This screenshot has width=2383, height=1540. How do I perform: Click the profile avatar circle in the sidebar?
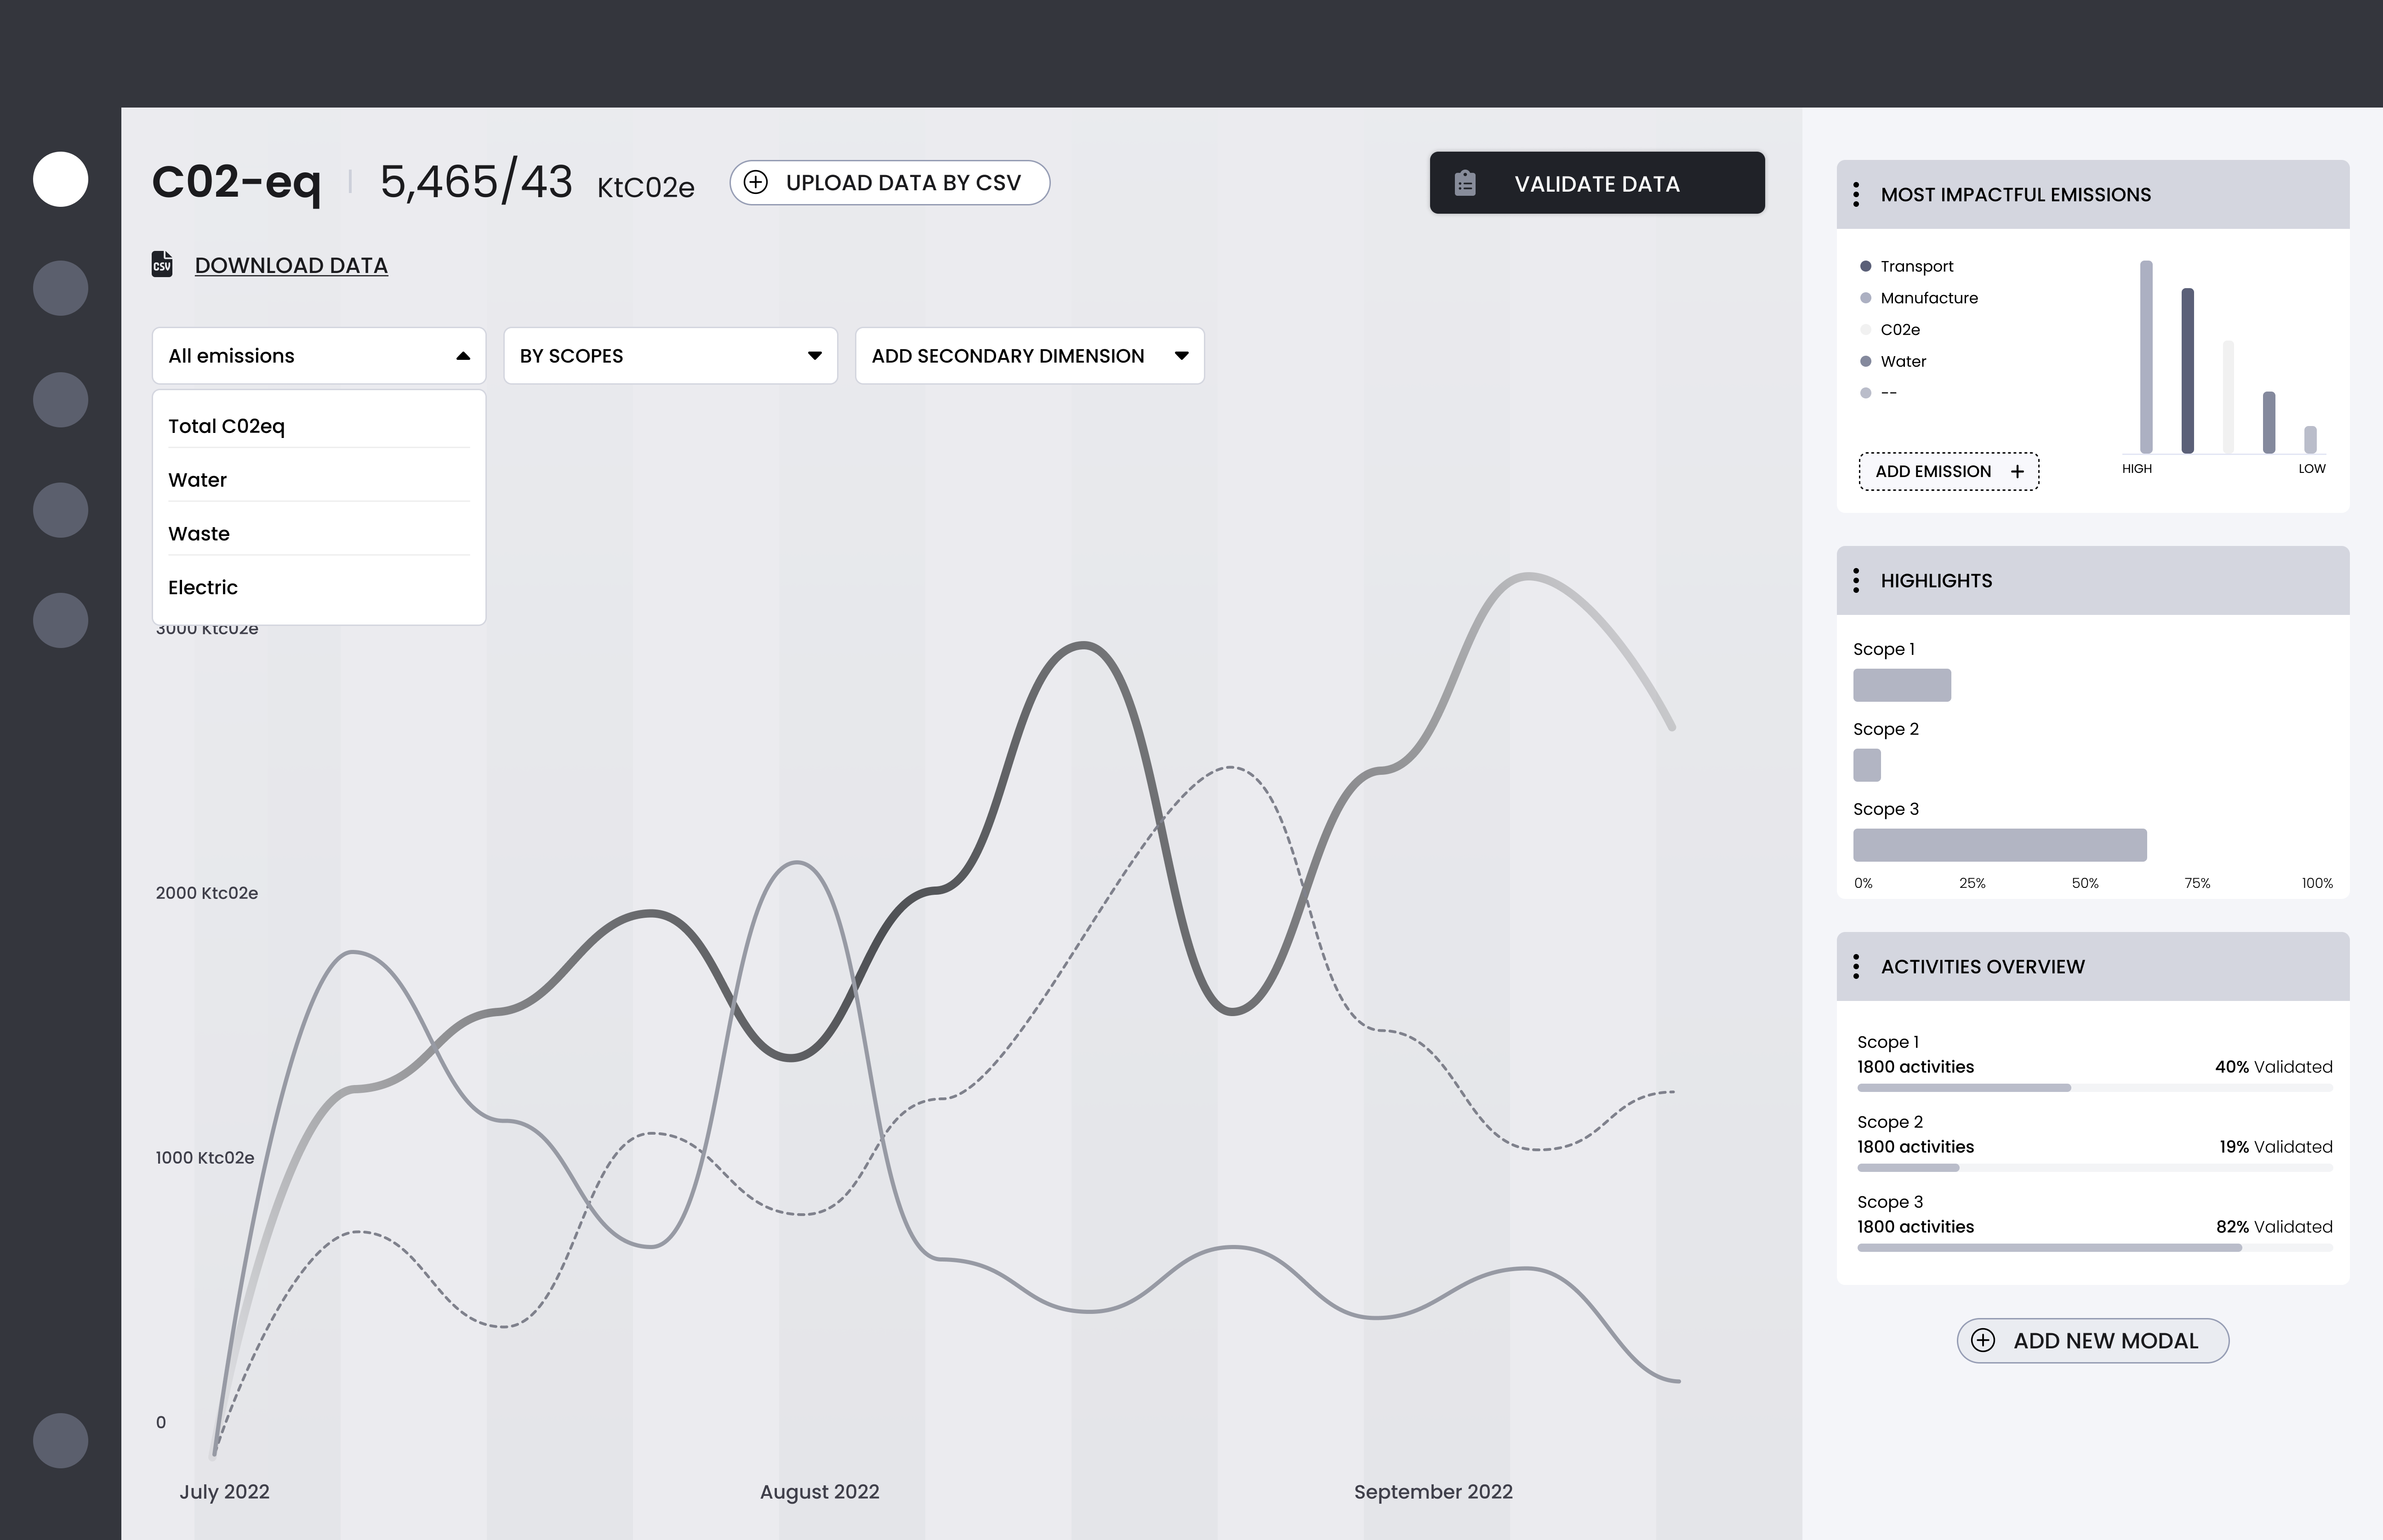pos(60,178)
